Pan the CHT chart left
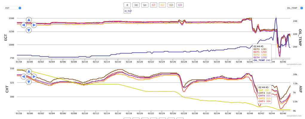 pyautogui.click(x=23, y=76)
